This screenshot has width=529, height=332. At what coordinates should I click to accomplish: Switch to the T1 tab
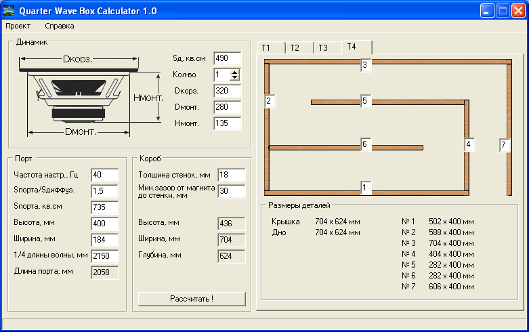pos(271,48)
